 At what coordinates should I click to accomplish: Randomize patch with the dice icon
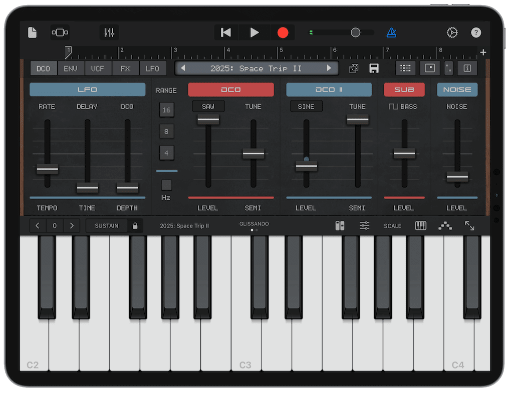pos(354,68)
